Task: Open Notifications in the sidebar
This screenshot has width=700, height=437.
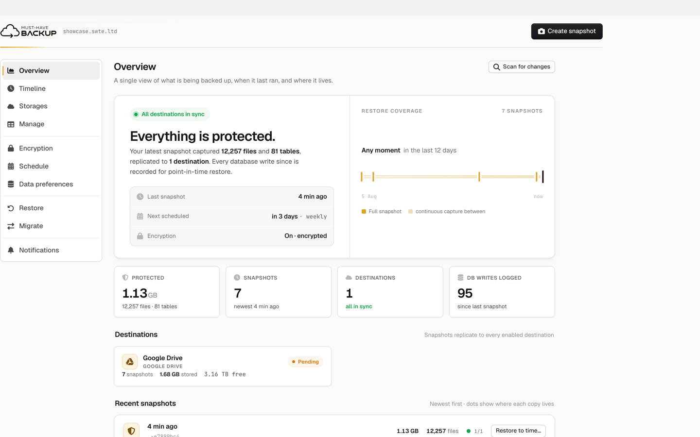Action: pyautogui.click(x=51, y=250)
